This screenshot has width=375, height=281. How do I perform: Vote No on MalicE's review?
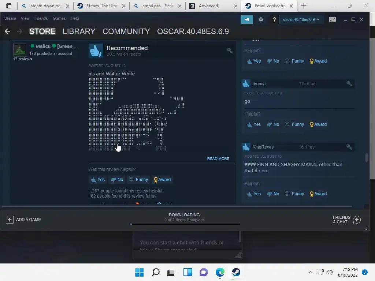point(117,180)
